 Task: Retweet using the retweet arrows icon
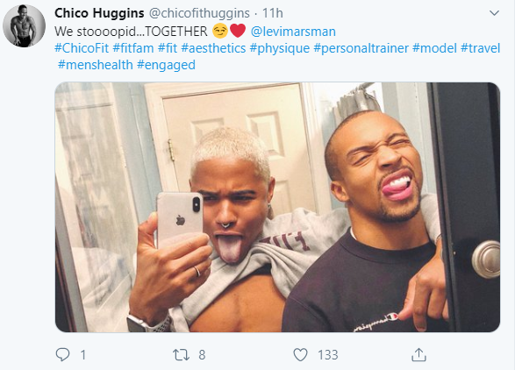[x=181, y=355]
